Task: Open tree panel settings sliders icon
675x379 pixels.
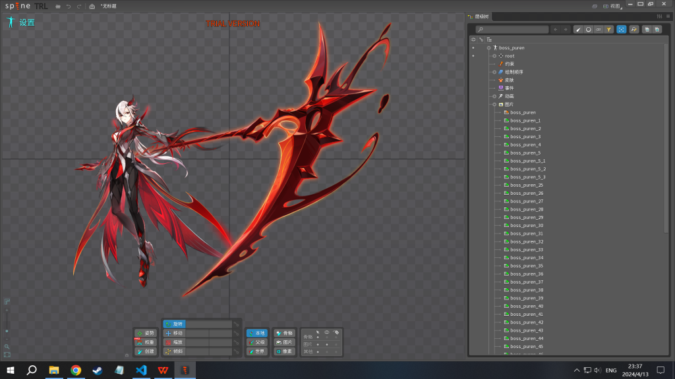Action: (659, 16)
